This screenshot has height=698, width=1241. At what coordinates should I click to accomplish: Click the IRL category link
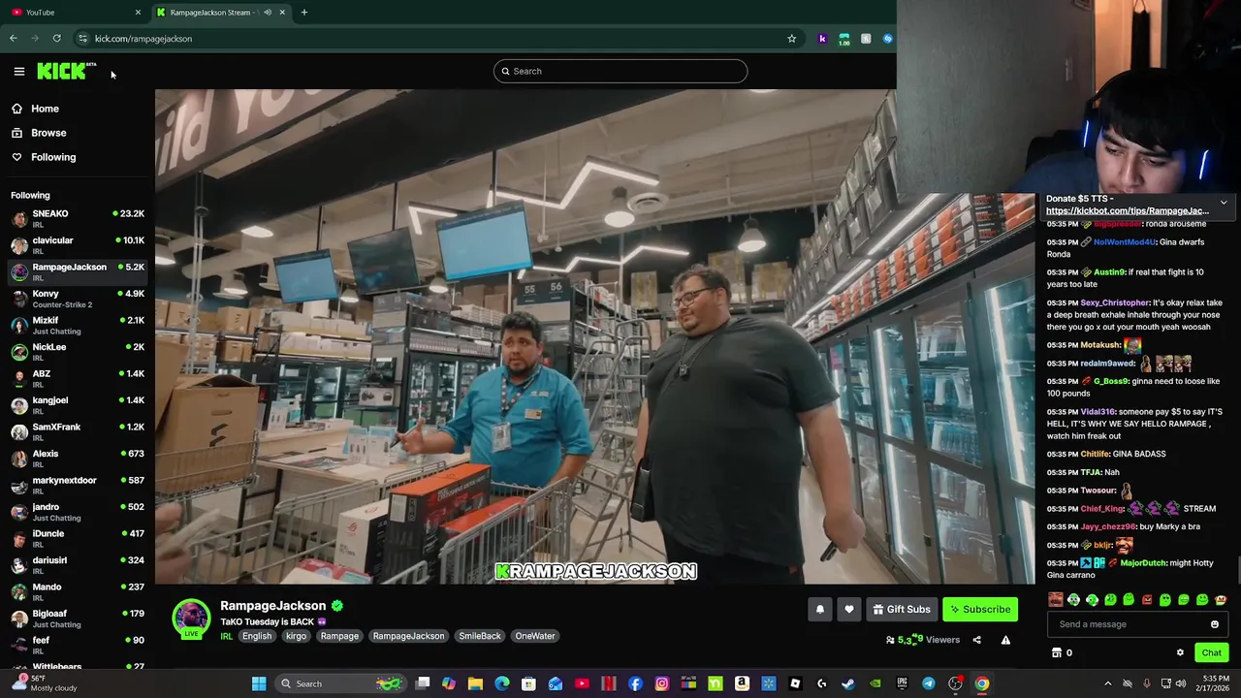[x=226, y=636]
